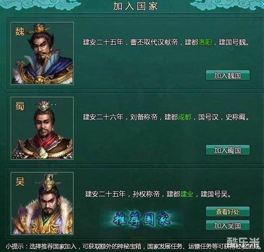Click the Wei kingdom description text
Viewport: 264px width, 252px height.
click(166, 42)
